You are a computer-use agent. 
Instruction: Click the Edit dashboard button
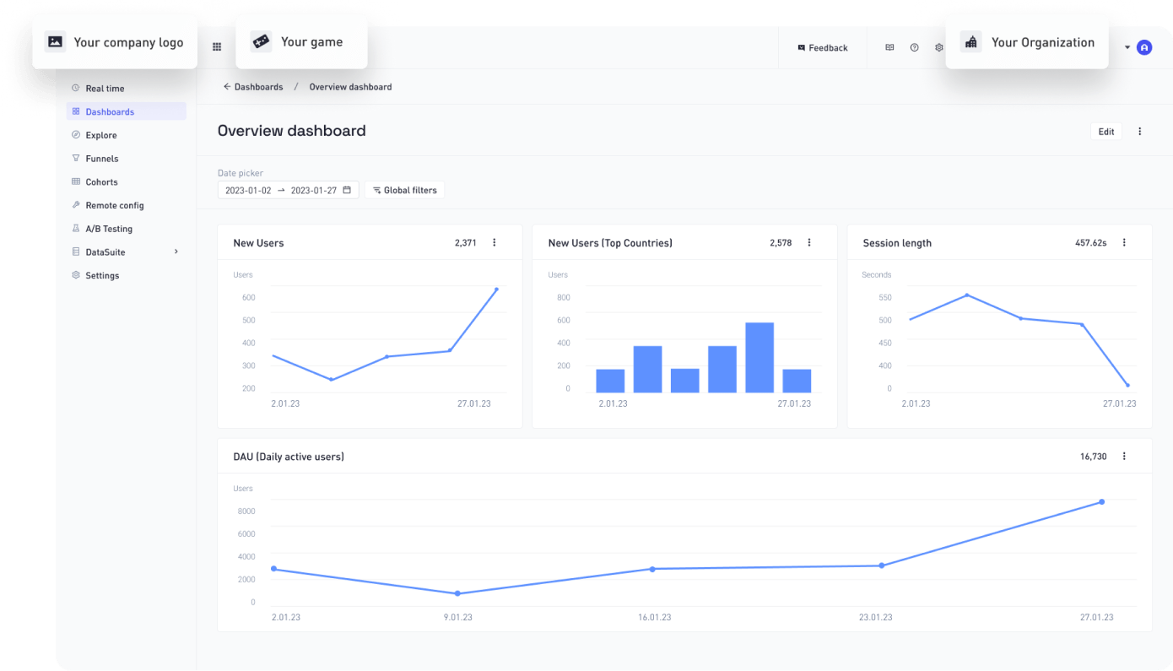click(1106, 132)
